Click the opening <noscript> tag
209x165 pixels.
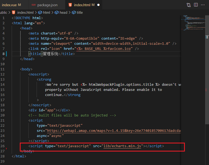(x=39, y=74)
